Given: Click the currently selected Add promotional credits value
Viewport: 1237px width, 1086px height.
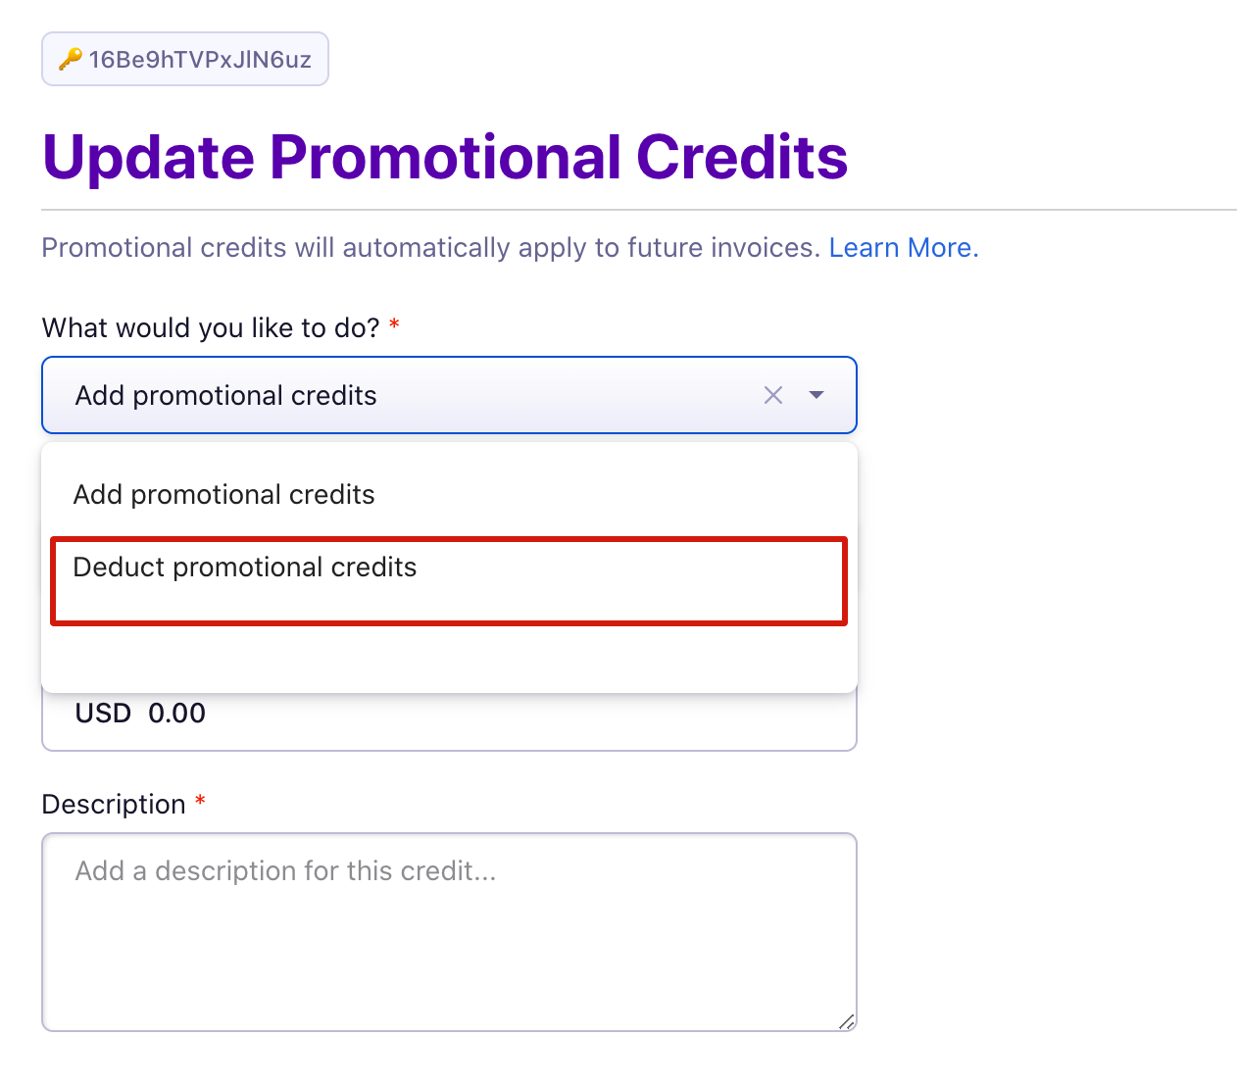Looking at the screenshot, I should click(x=225, y=395).
